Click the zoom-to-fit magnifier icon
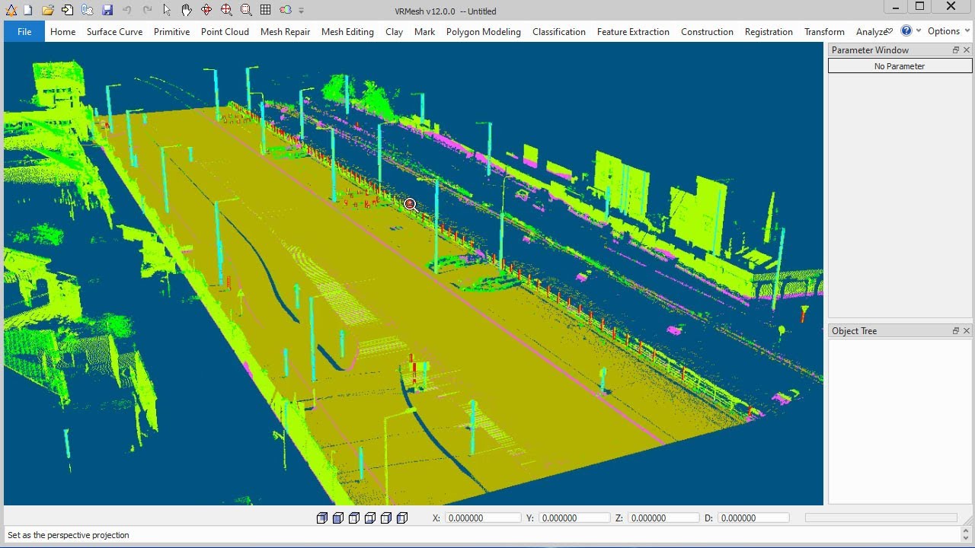 click(226, 10)
